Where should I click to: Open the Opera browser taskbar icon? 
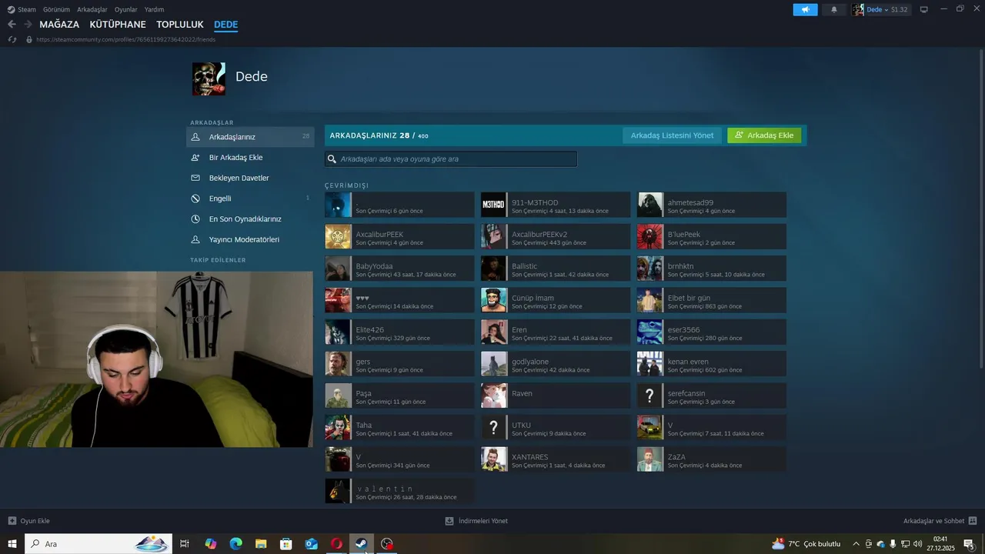click(336, 544)
